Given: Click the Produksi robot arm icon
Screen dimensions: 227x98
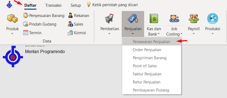Looking at the screenshot, I should click(212, 19).
